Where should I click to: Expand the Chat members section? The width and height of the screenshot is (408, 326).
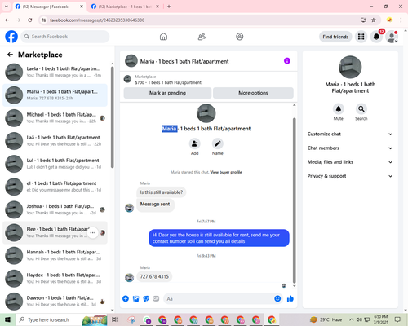coord(350,148)
